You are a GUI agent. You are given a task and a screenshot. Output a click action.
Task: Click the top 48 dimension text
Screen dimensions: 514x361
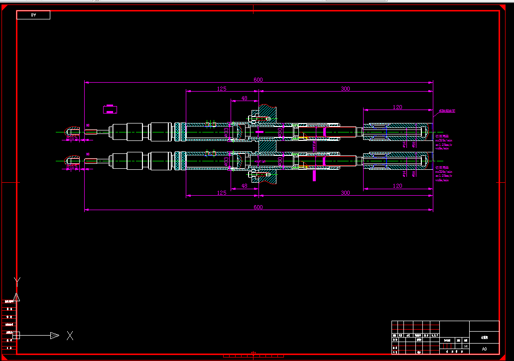(x=244, y=98)
